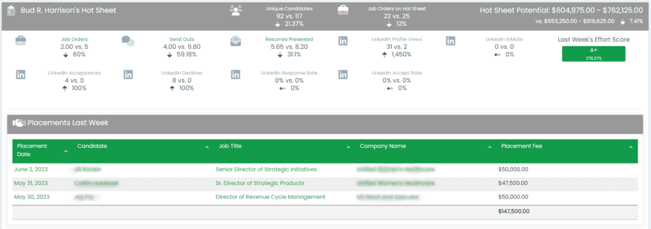Sort table by Placement Date column arrow
The height and width of the screenshot is (229, 651).
(x=65, y=151)
